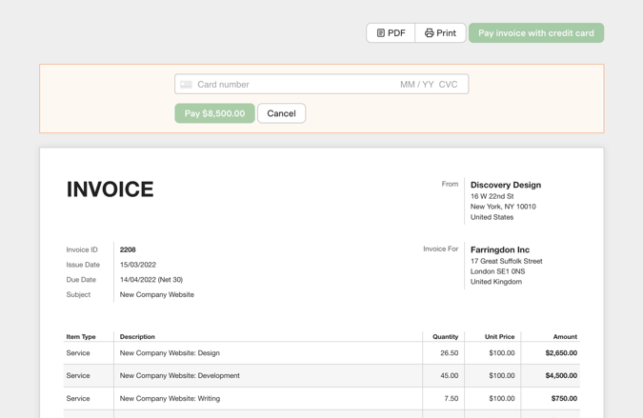Click the Description column header
643x418 pixels.
pyautogui.click(x=137, y=336)
